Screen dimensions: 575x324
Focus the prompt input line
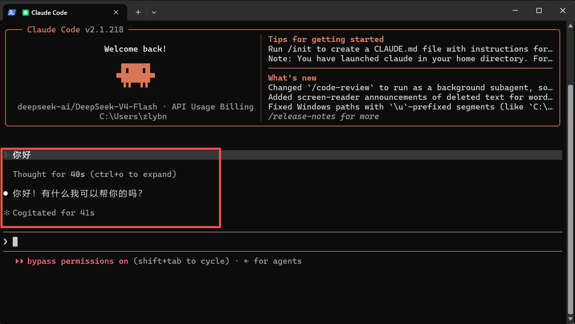pos(282,242)
